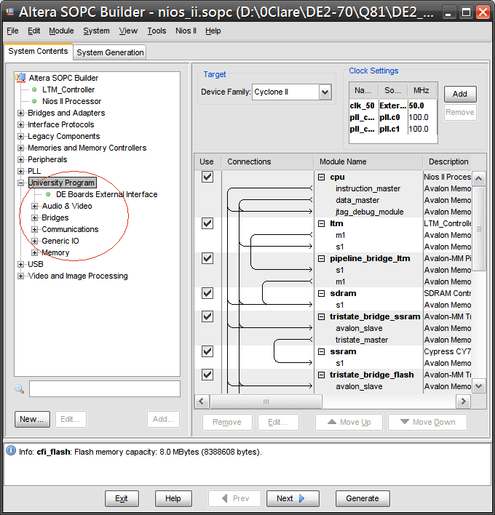This screenshot has width=495, height=515.
Task: Expand Audio & Video subcategory
Action: [x=34, y=207]
